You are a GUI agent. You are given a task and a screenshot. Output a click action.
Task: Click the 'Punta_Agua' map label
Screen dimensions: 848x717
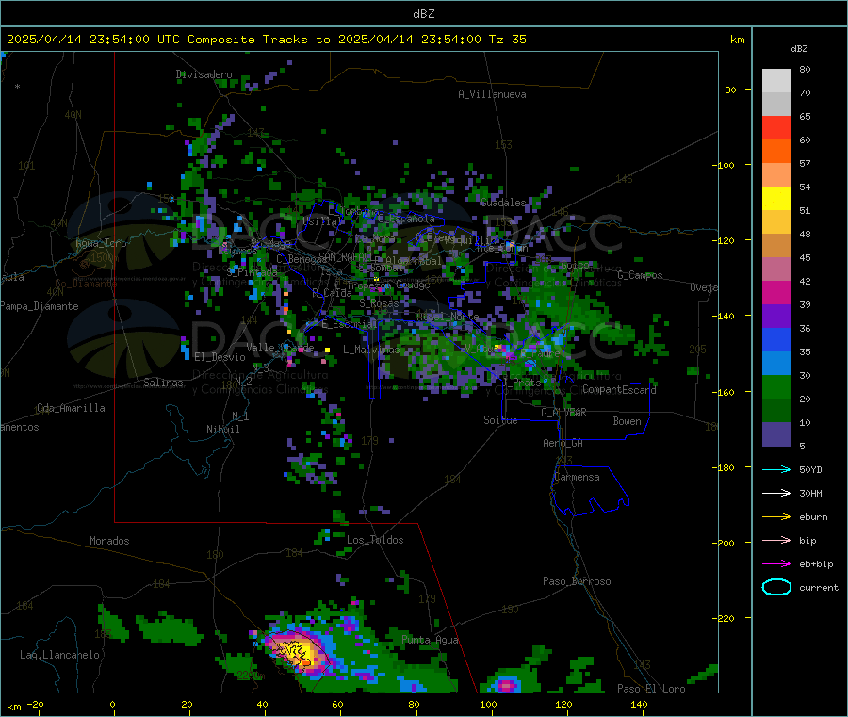[430, 640]
